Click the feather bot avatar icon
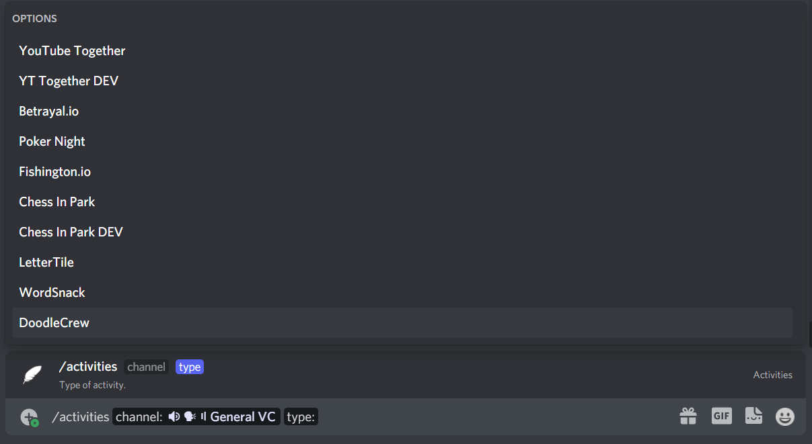Image resolution: width=812 pixels, height=444 pixels. [32, 375]
